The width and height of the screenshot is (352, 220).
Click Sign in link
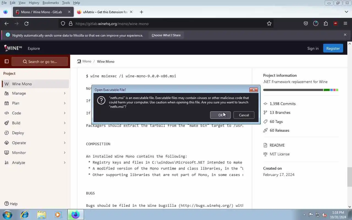tap(313, 48)
